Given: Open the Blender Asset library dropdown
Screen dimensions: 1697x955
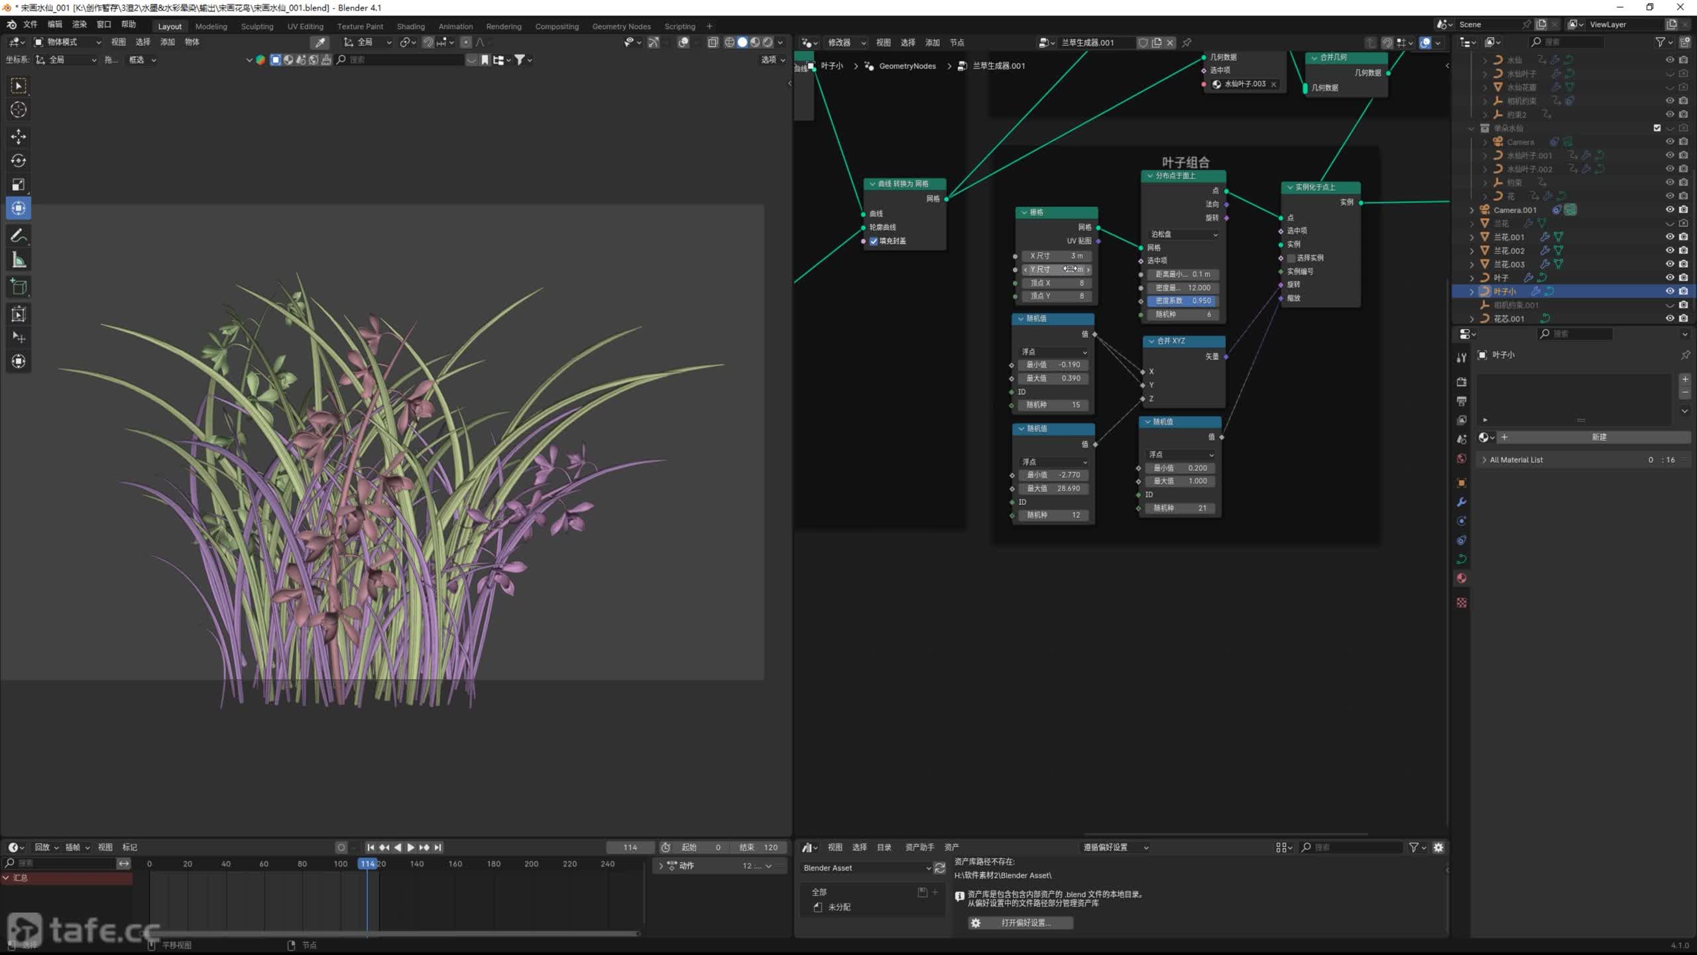Looking at the screenshot, I should pos(866,867).
